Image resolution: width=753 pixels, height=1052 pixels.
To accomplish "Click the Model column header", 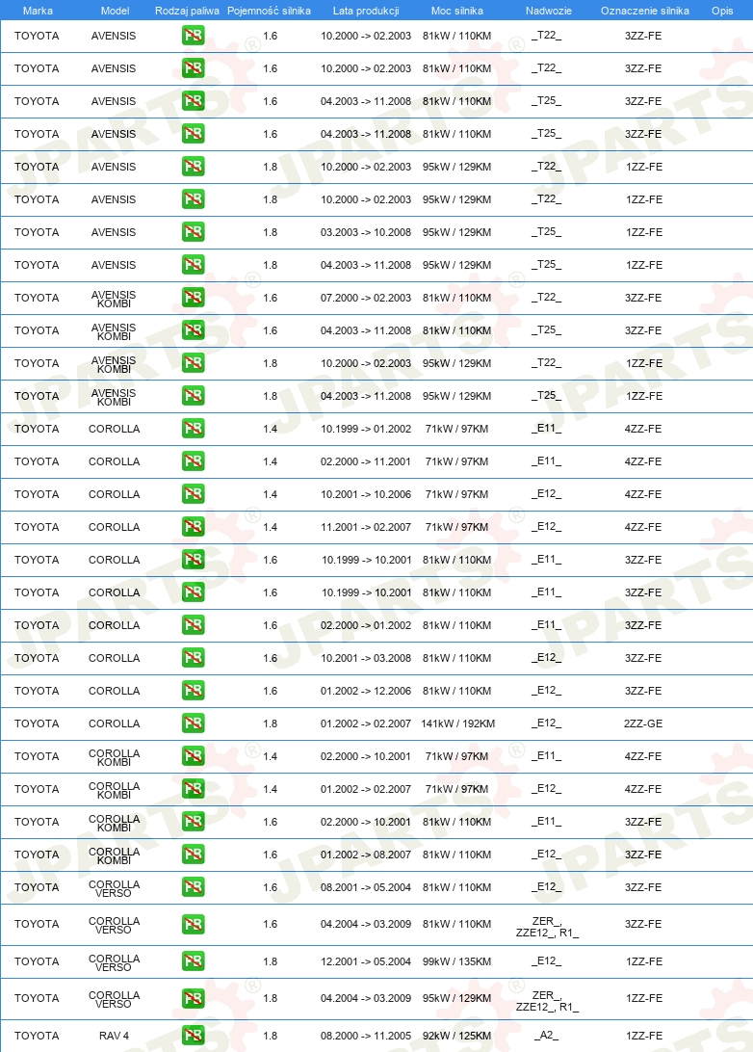I will 115,11.
